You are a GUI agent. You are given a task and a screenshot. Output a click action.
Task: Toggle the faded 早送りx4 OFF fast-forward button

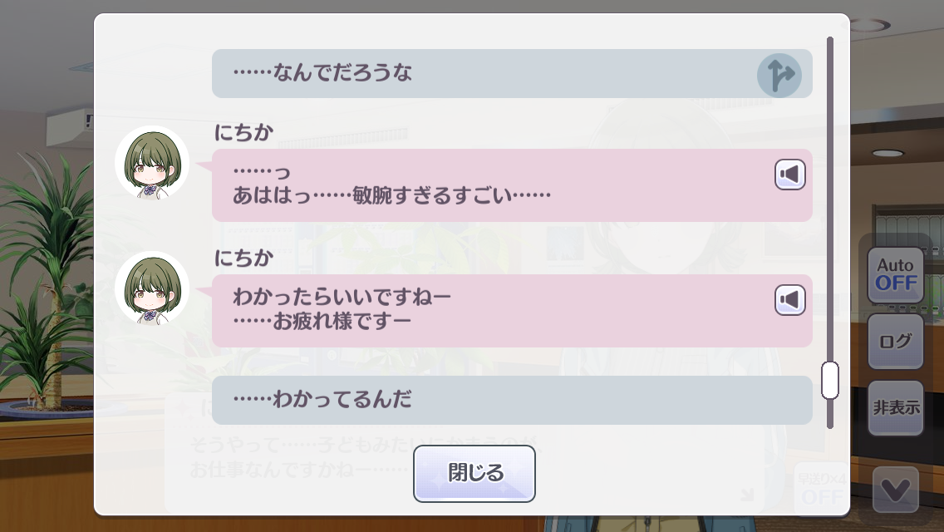823,489
